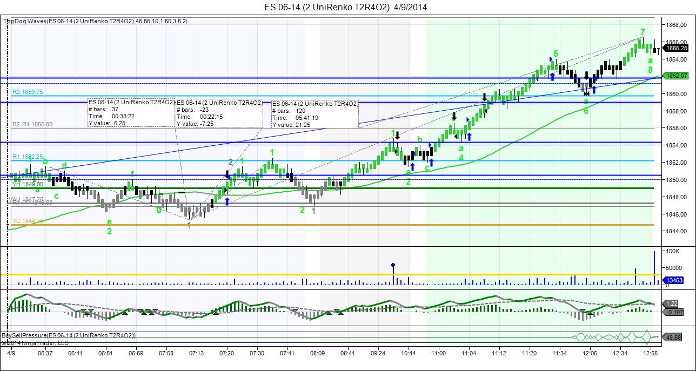Select the R2-R1 1856.00 level label

coord(32,124)
